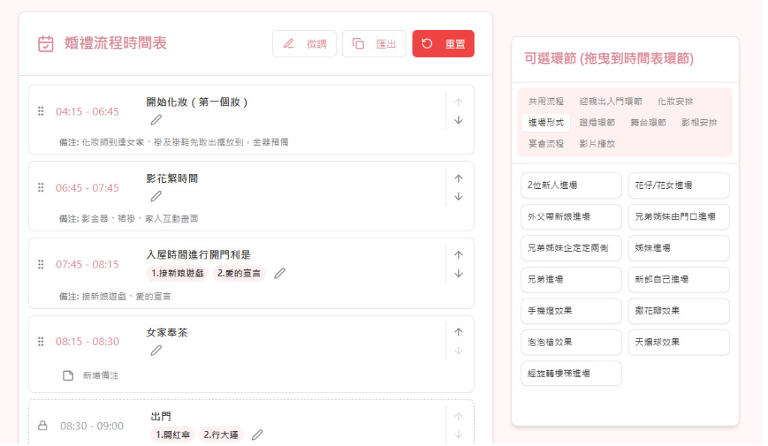Image resolution: width=768 pixels, height=446 pixels.
Task: Select the 2位新人進場 option
Action: [x=571, y=185]
